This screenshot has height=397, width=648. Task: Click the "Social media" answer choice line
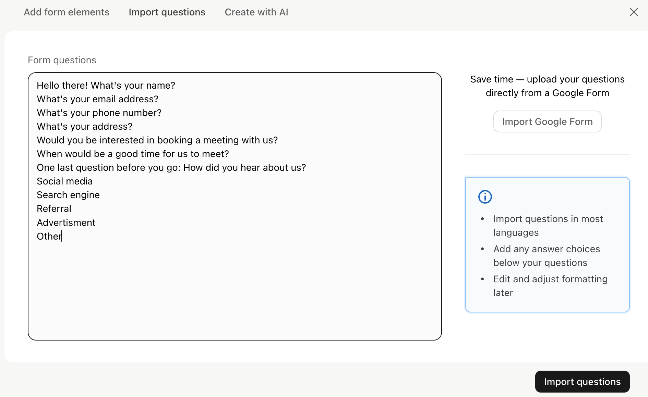coord(65,181)
